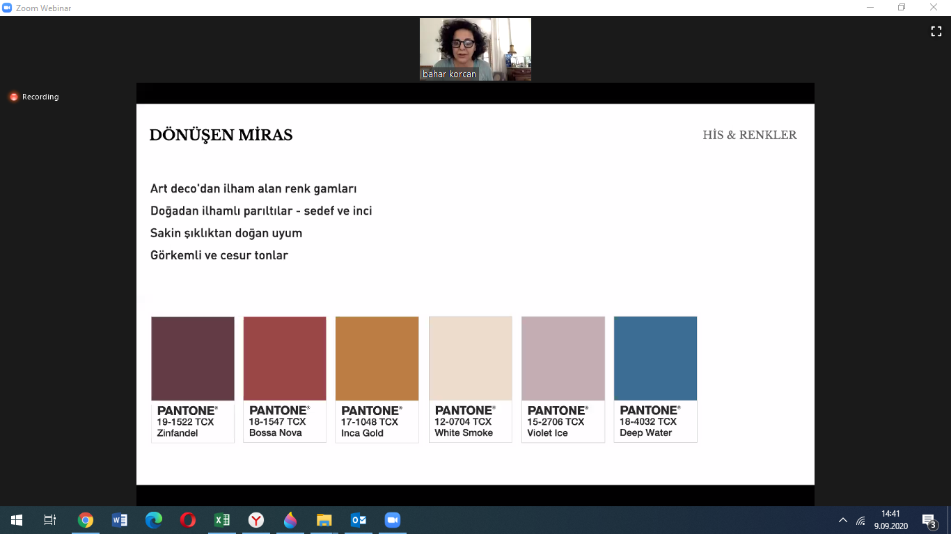Click the line "Art deco'dan ilham alan renk gamları"
The height and width of the screenshot is (534, 951).
tap(253, 188)
